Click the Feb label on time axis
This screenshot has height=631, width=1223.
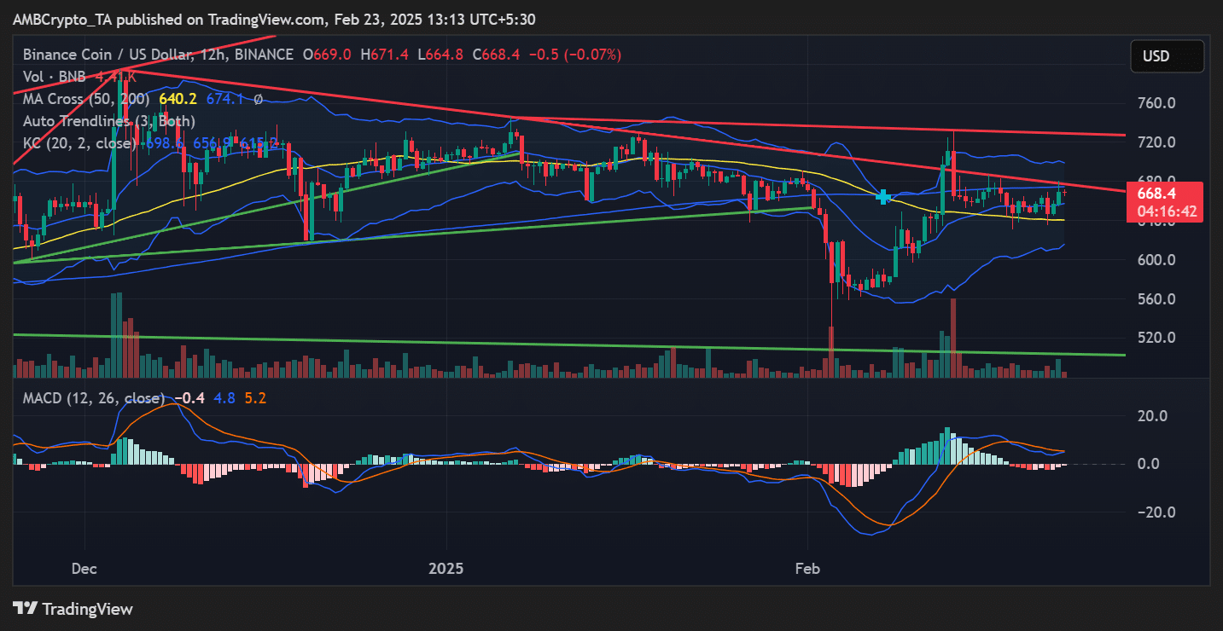807,568
